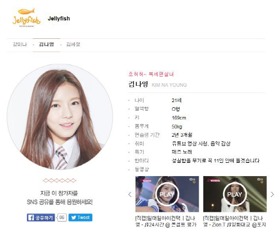Click the Facebook f icon on share button
The height and width of the screenshot is (244, 275).
click(31, 217)
